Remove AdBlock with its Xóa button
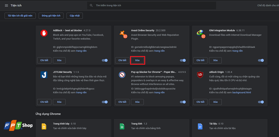279x137 pixels. click(59, 60)
